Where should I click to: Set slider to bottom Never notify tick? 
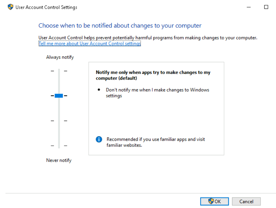[59, 146]
